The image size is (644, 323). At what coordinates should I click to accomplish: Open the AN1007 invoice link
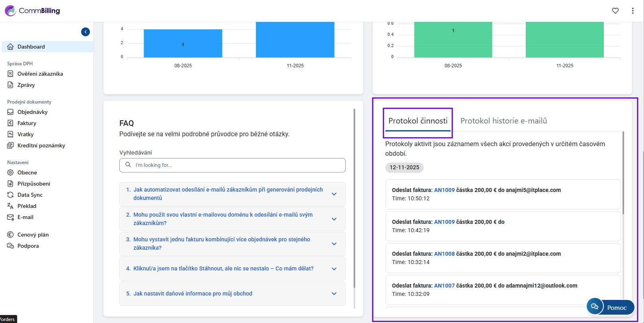[444, 286]
